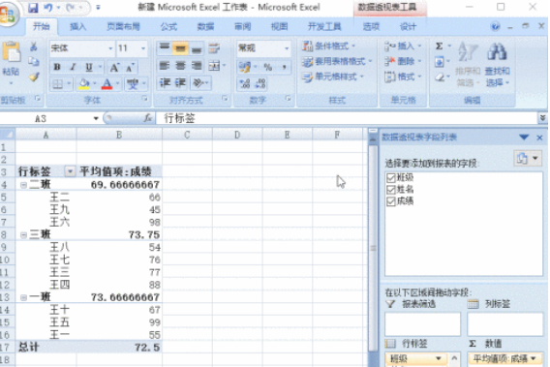Image resolution: width=550 pixels, height=367 pixels.
Task: Switch to 插入 ribbon tab
Action: point(77,27)
